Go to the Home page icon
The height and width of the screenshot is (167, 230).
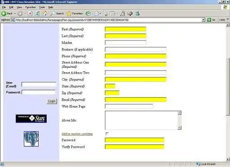click(x=45, y=13)
